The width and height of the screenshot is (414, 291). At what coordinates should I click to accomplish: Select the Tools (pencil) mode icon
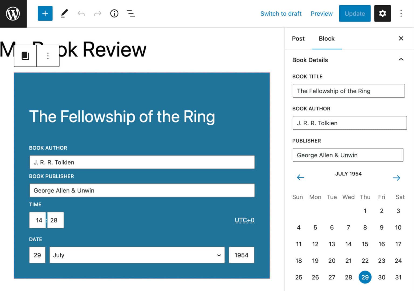coord(64,13)
